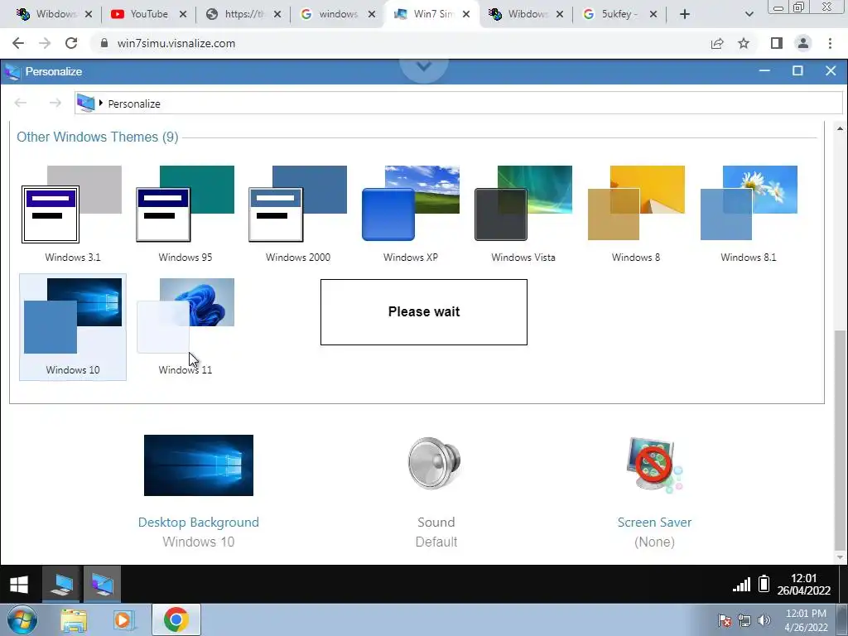The height and width of the screenshot is (636, 848).
Task: Click the Chrome forward arrow
Action: tap(45, 43)
